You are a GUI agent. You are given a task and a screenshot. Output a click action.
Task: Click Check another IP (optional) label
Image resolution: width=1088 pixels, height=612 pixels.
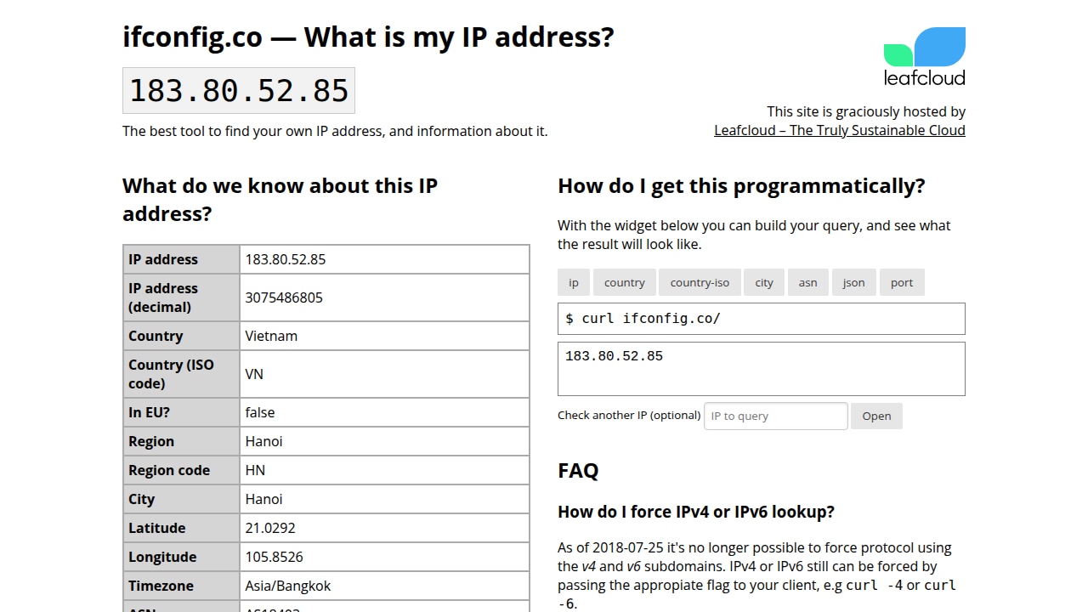click(629, 415)
